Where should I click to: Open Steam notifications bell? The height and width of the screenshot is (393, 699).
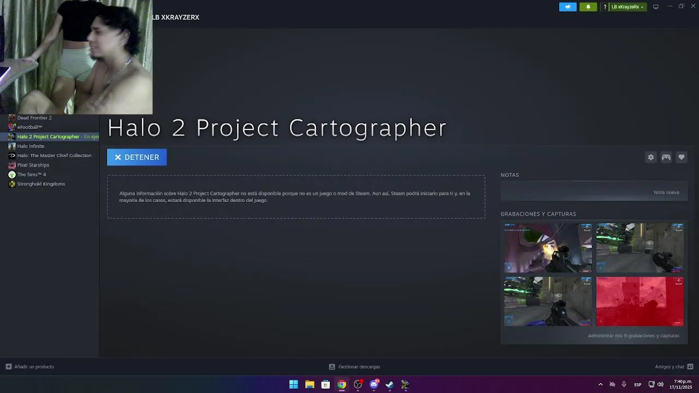pyautogui.click(x=588, y=7)
